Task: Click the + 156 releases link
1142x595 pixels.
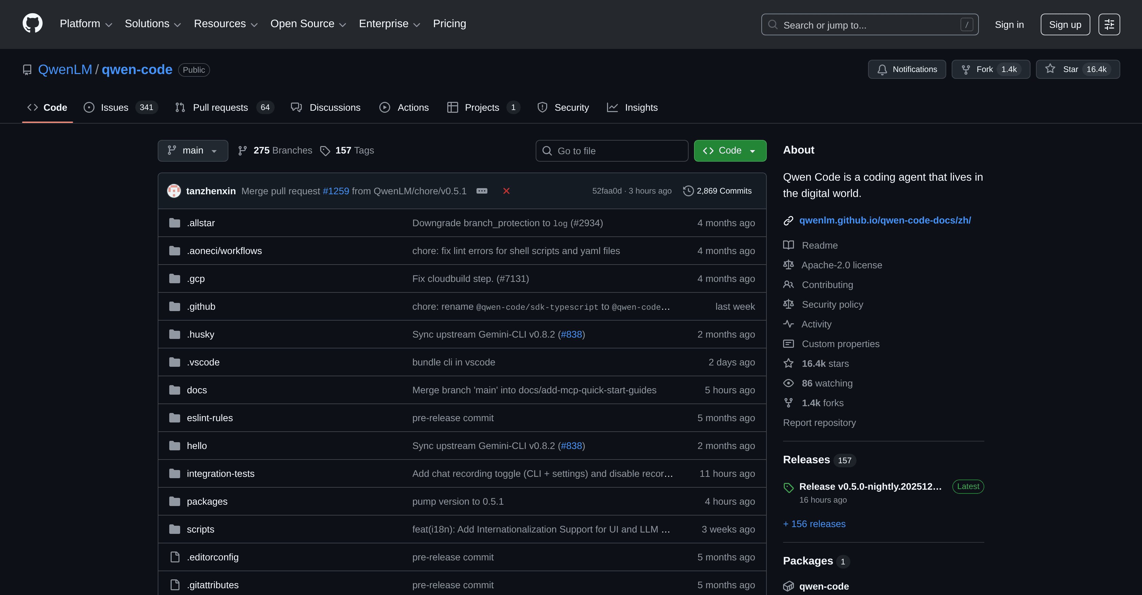Action: click(814, 523)
